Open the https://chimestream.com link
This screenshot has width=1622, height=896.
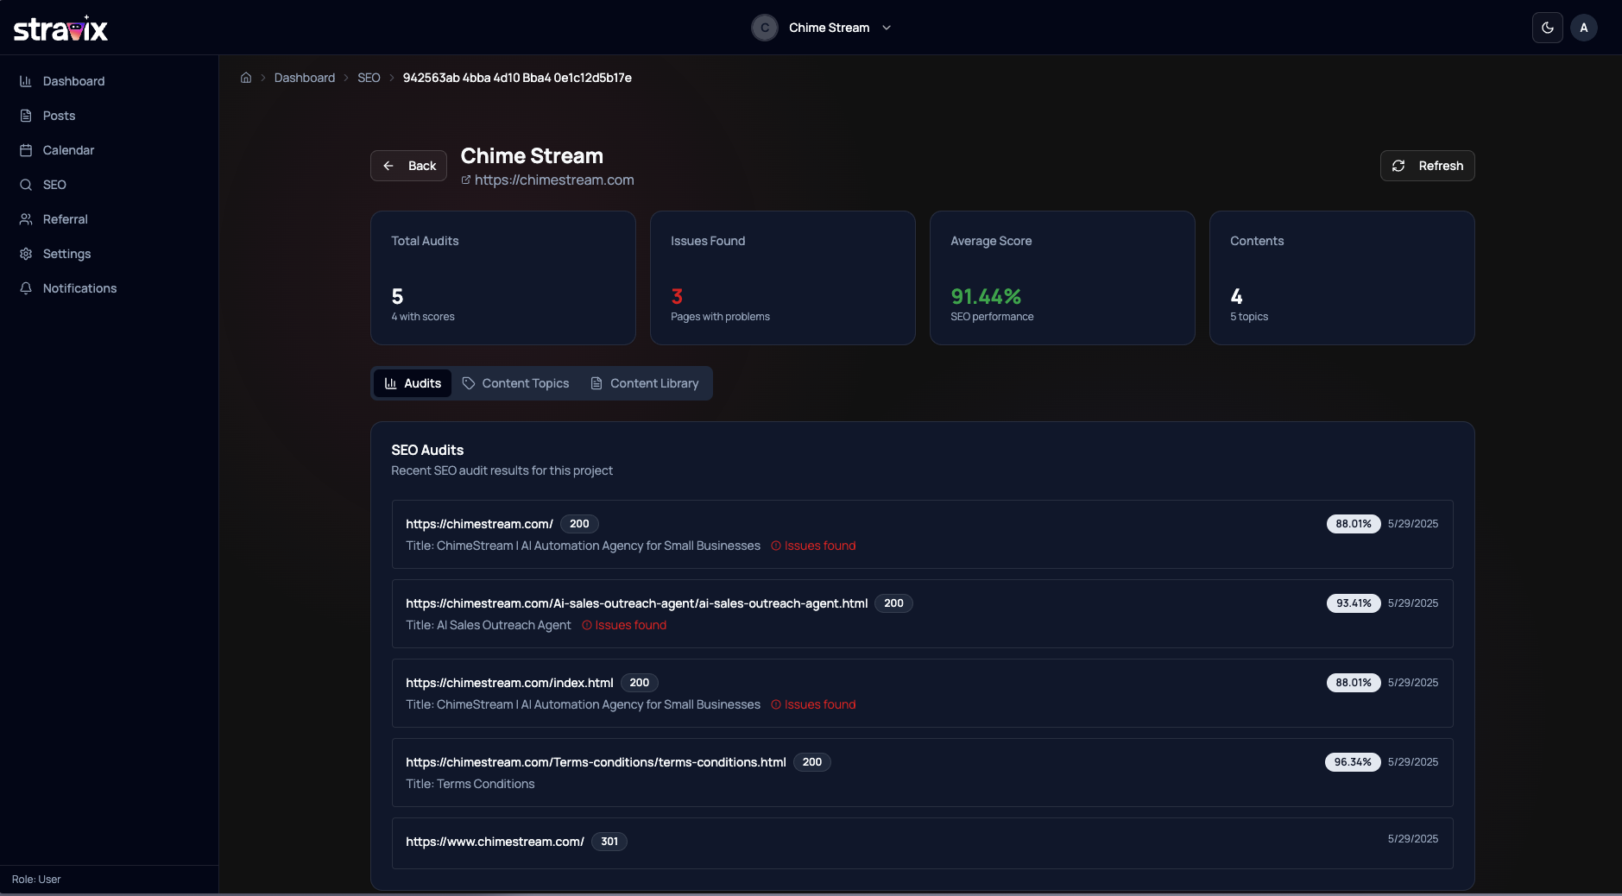click(554, 180)
